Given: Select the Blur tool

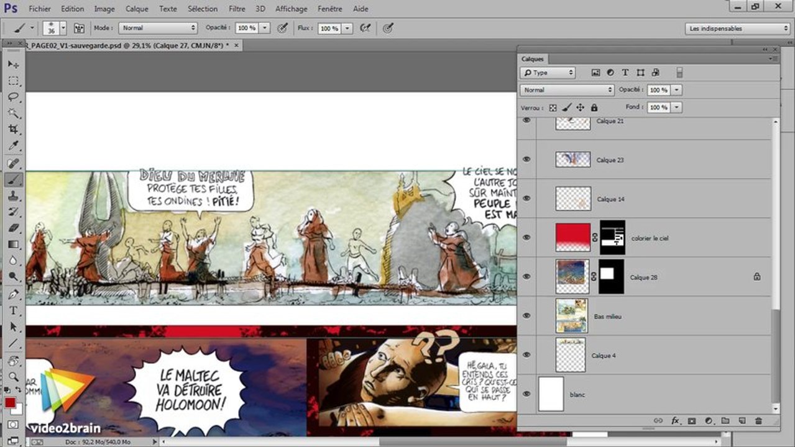Looking at the screenshot, I should coord(14,260).
